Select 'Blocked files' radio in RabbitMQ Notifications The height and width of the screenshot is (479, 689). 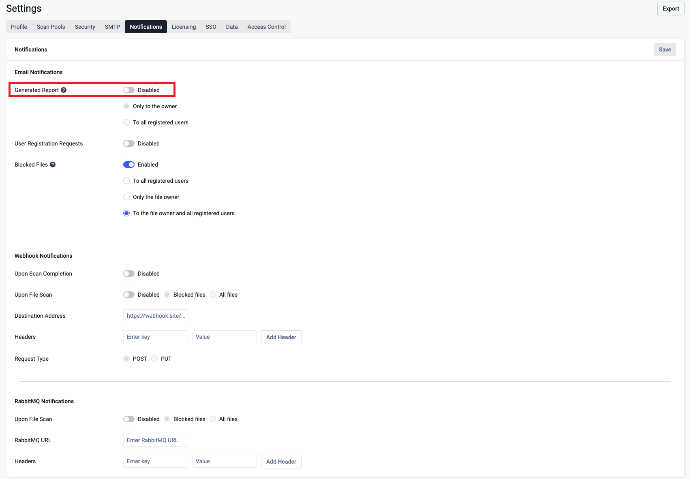pyautogui.click(x=167, y=419)
